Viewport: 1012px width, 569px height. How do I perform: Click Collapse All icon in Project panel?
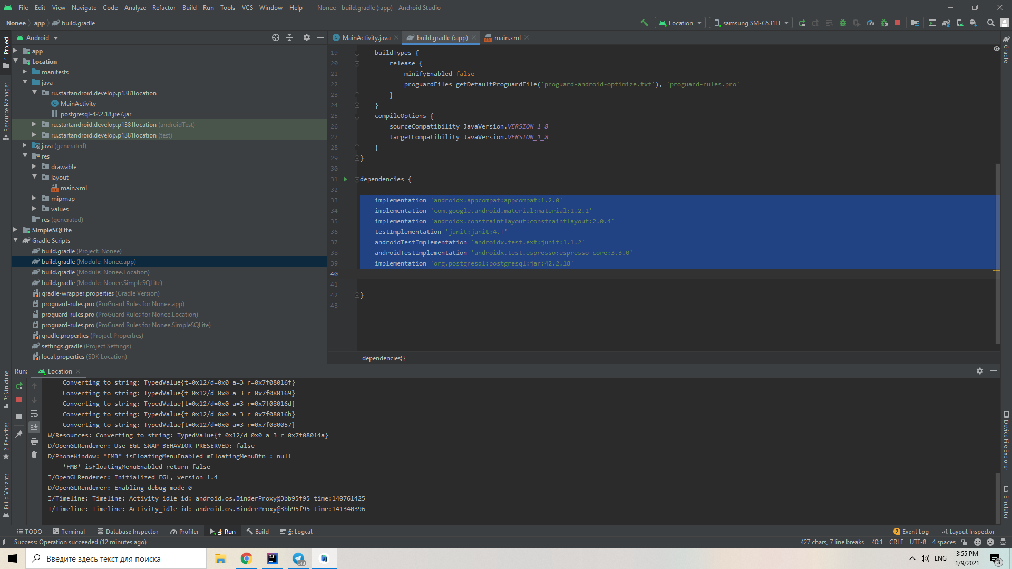pyautogui.click(x=289, y=37)
